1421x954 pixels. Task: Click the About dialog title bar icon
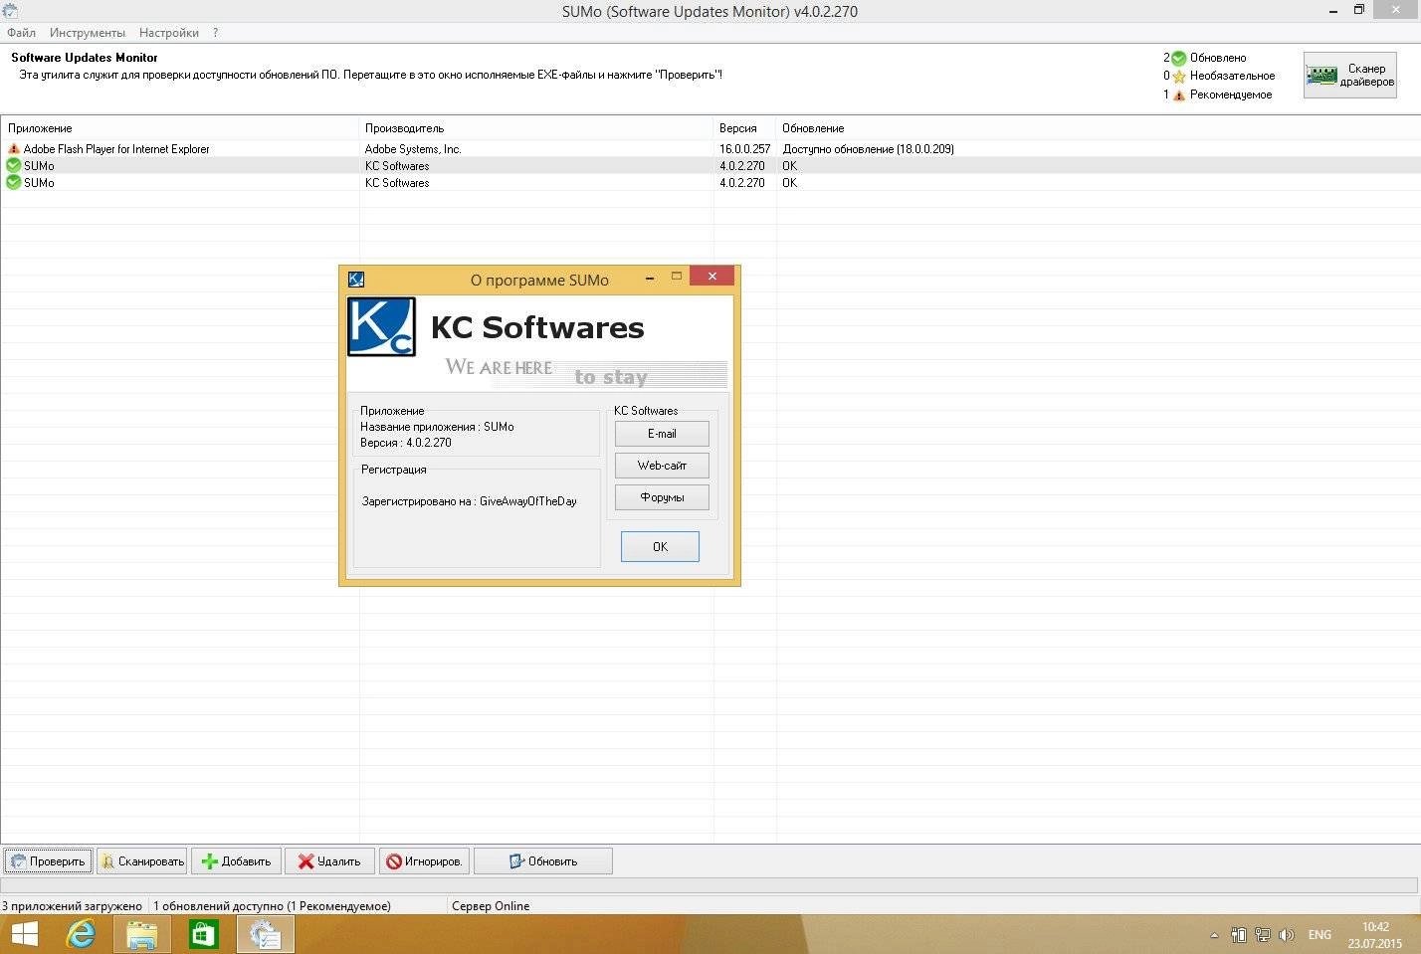click(356, 280)
